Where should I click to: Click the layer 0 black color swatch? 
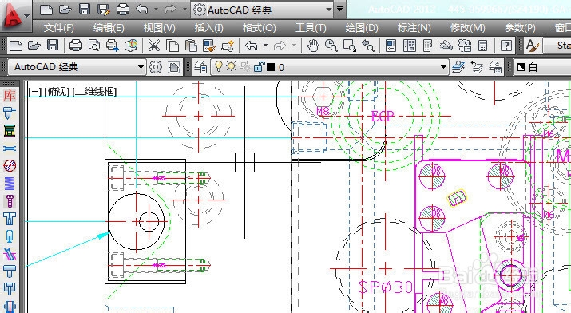(271, 67)
